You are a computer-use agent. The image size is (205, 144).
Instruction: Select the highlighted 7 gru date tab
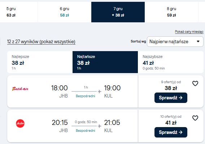[x=118, y=12]
